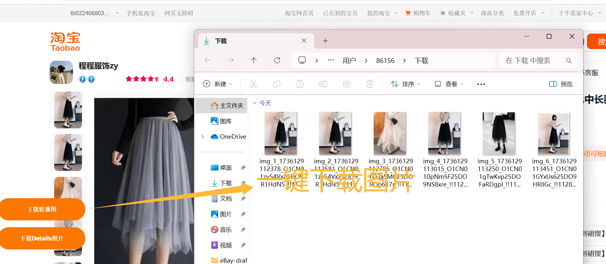Collapse the 今天 group
This screenshot has height=264, width=606.
point(255,103)
